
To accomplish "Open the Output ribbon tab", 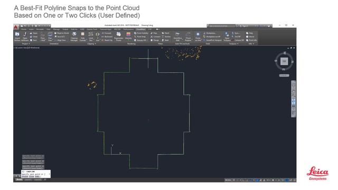I will point(65,30).
